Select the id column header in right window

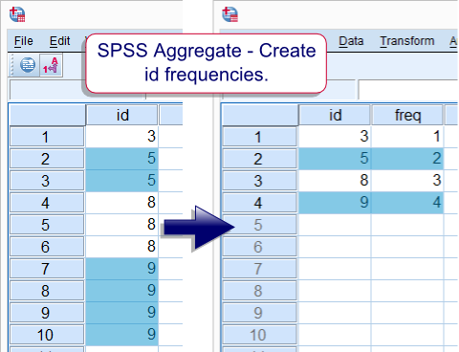click(335, 115)
